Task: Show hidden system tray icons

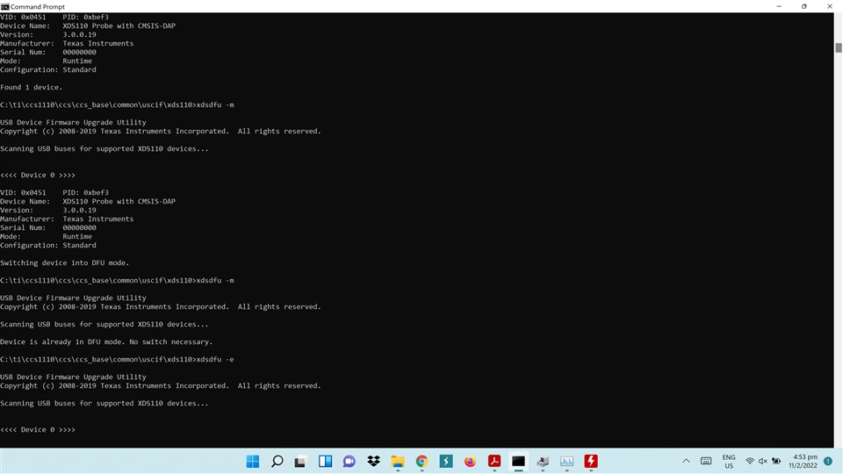Action: click(686, 461)
